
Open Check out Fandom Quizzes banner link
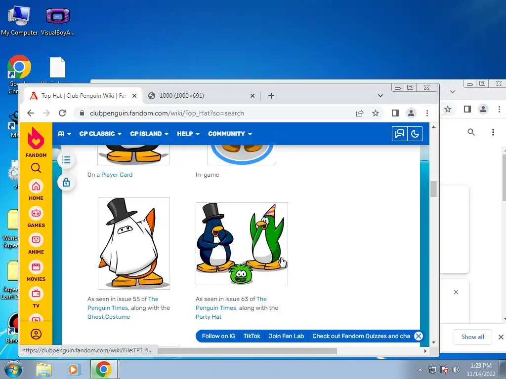click(x=361, y=336)
